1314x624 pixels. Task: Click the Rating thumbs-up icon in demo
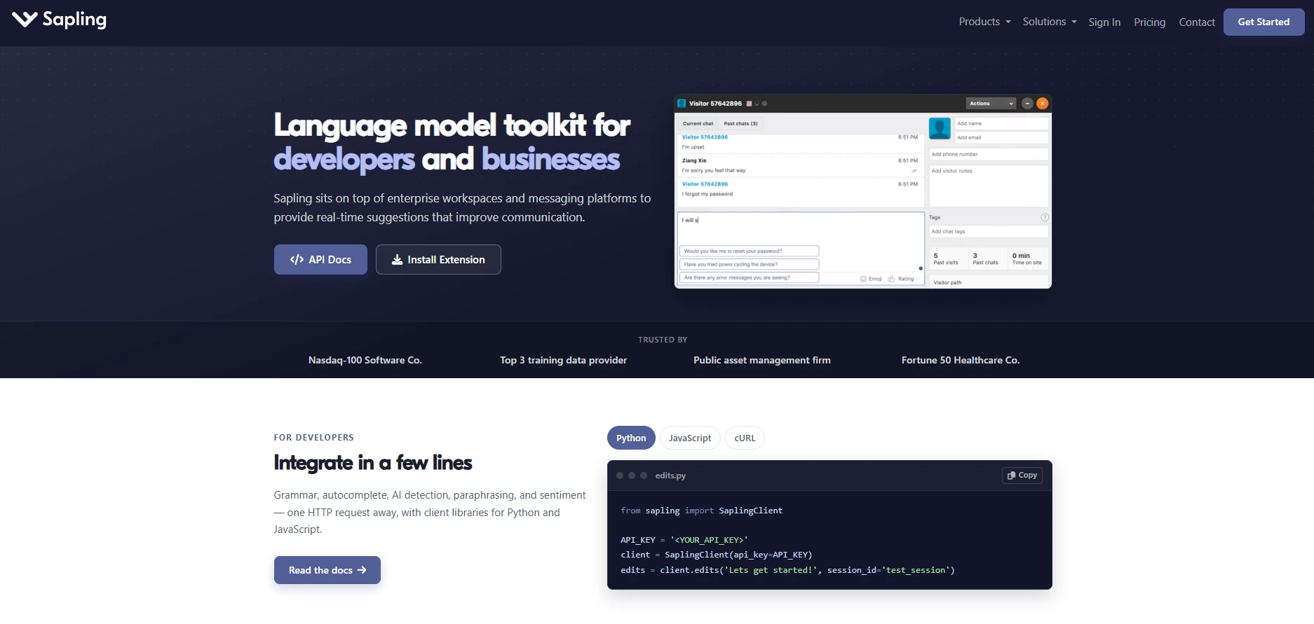891,279
